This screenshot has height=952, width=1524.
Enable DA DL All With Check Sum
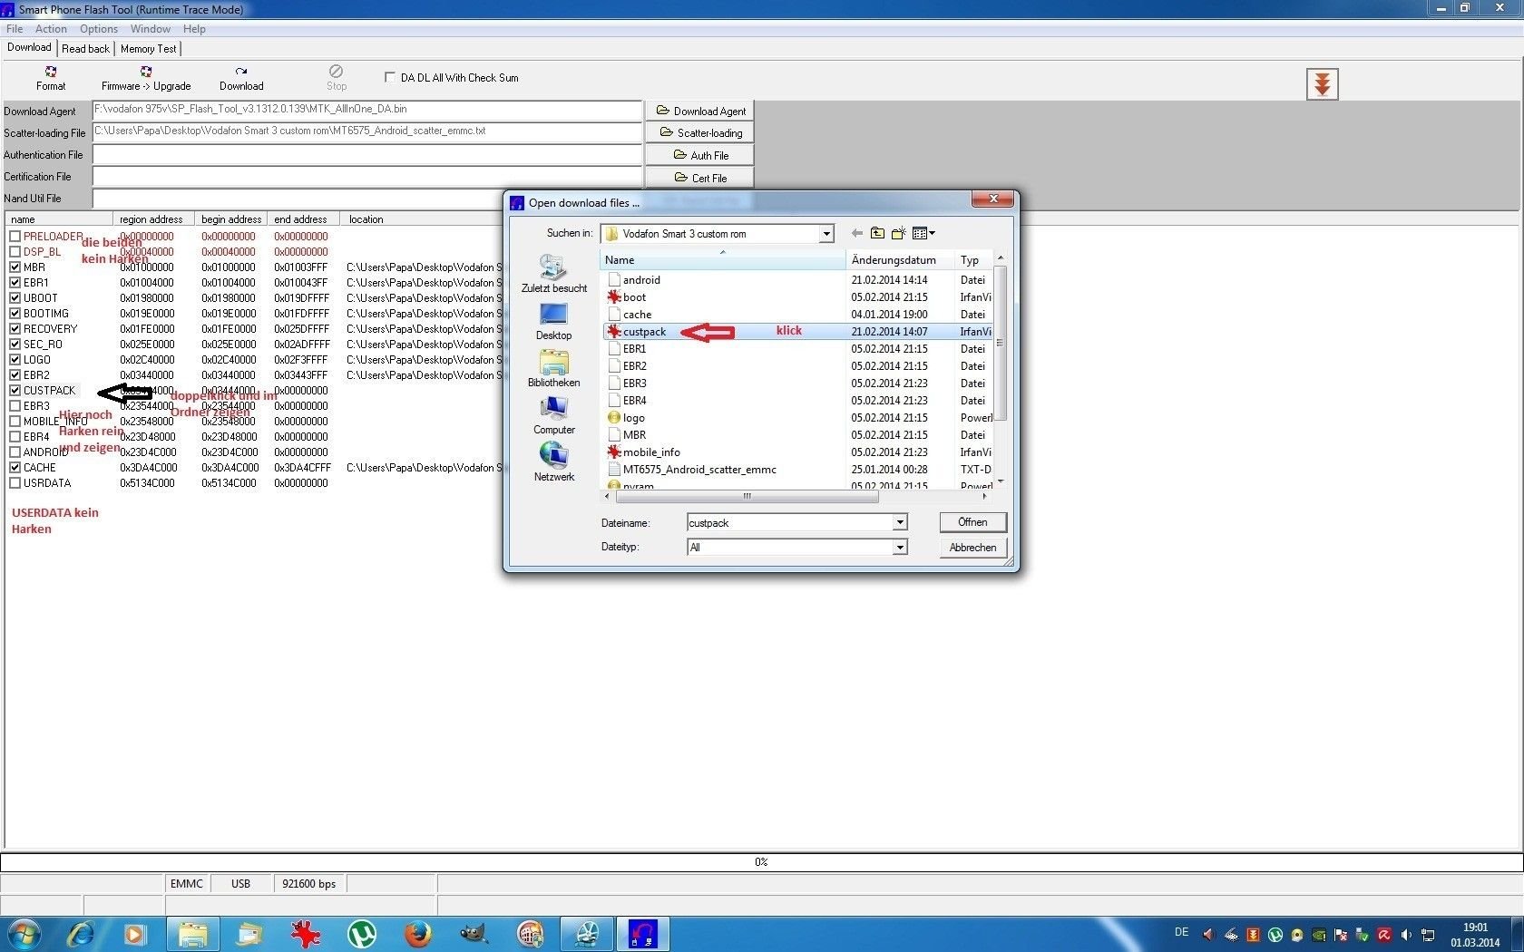point(390,77)
